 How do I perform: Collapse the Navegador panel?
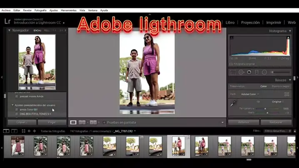click(x=9, y=30)
